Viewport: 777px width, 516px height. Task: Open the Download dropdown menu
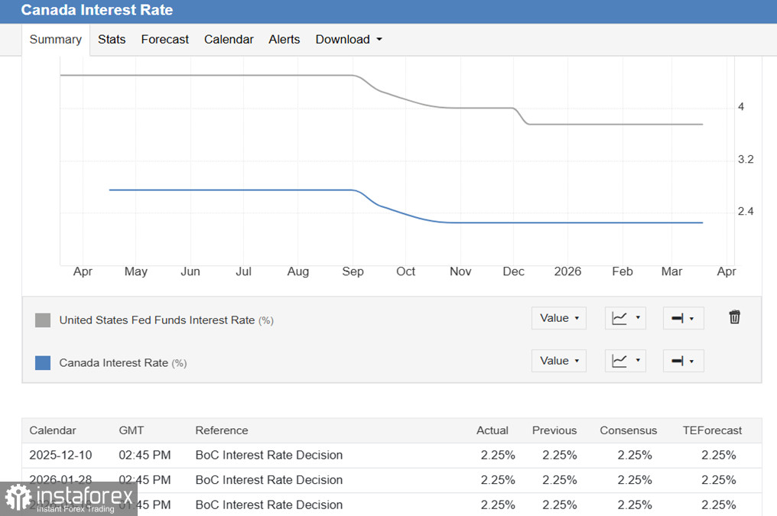(349, 40)
